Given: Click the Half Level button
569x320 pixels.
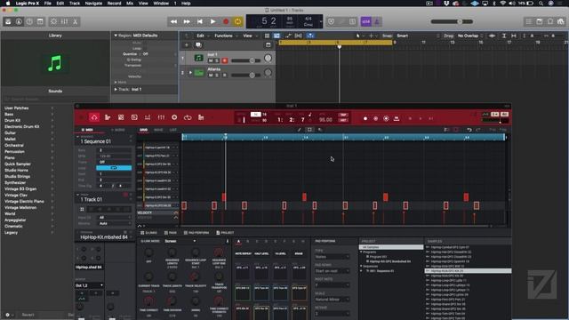Looking at the screenshot, I should click(x=261, y=253).
